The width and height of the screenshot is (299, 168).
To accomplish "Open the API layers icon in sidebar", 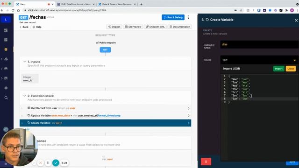I will tap(6, 49).
